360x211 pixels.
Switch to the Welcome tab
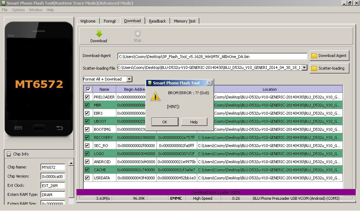(x=88, y=21)
